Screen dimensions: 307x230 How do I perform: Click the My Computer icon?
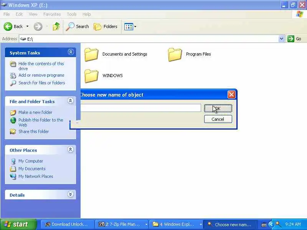tap(13, 161)
